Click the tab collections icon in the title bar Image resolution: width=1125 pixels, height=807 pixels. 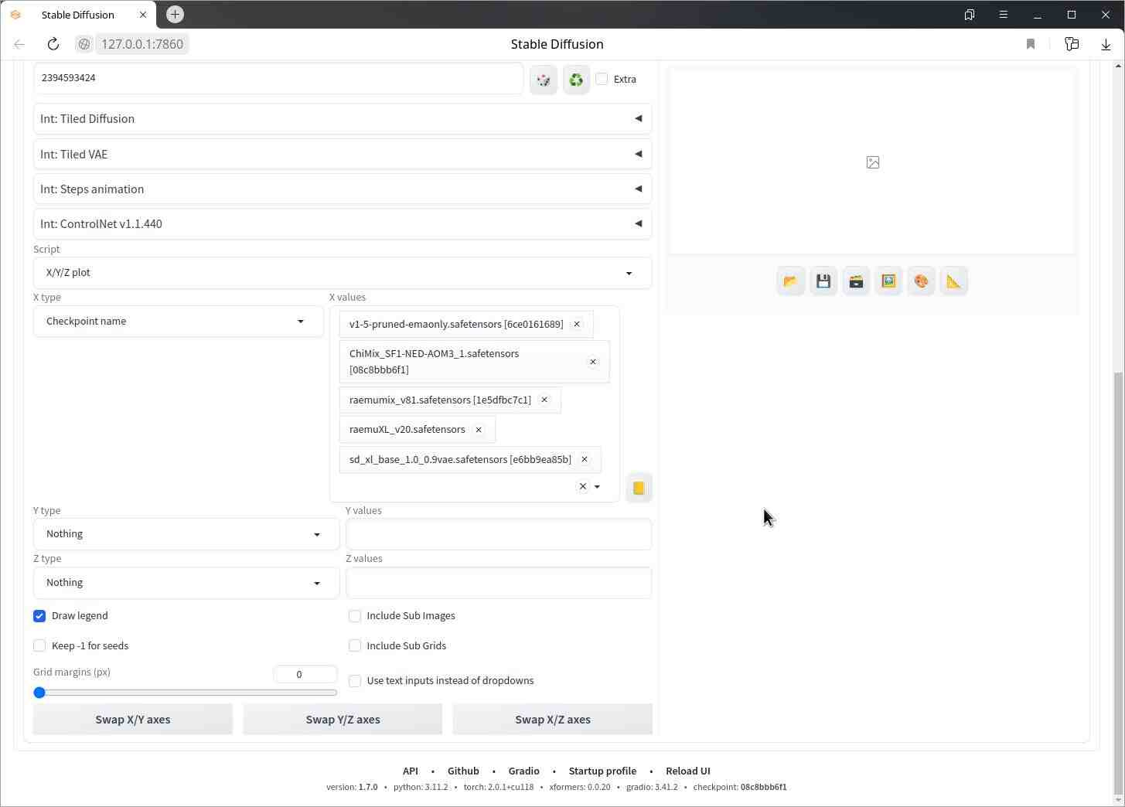tap(970, 15)
